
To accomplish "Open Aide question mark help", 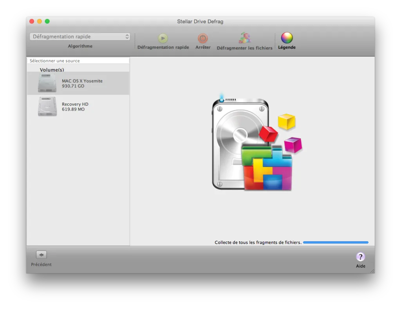I will tap(360, 257).
